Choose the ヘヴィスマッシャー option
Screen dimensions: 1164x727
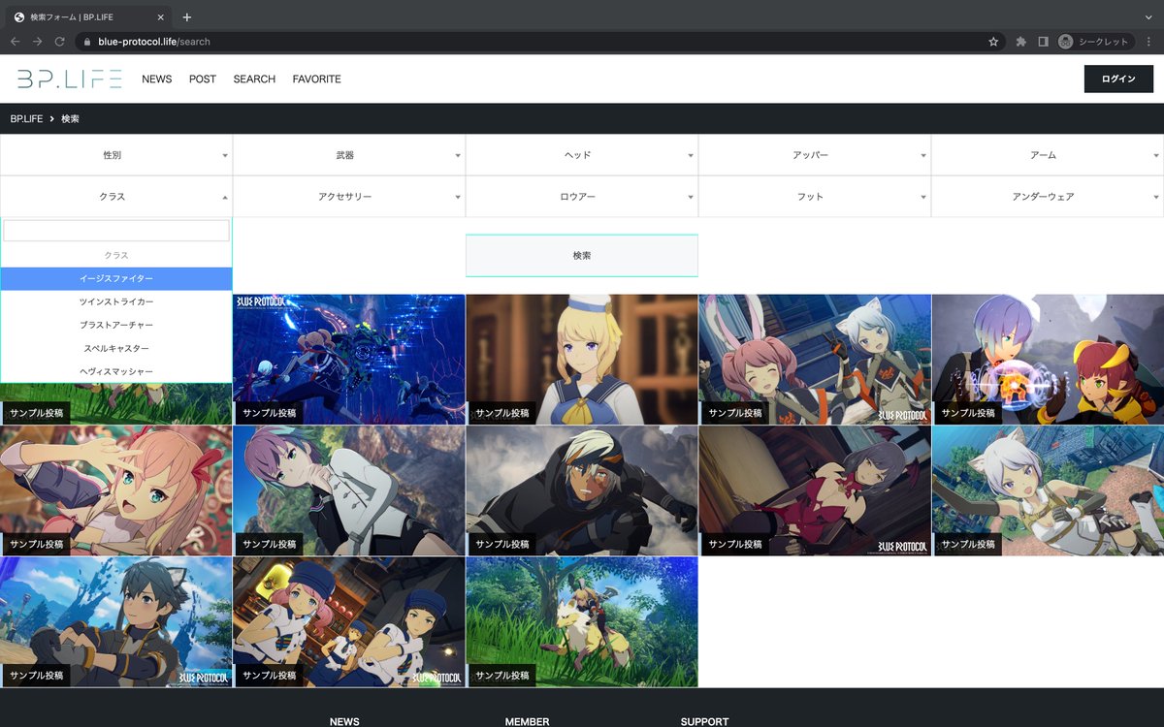click(116, 371)
